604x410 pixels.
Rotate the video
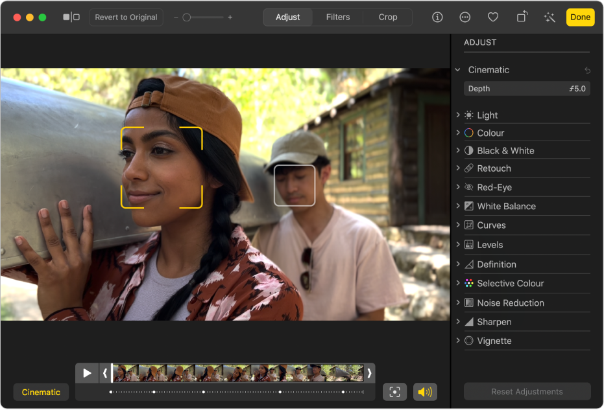click(521, 17)
